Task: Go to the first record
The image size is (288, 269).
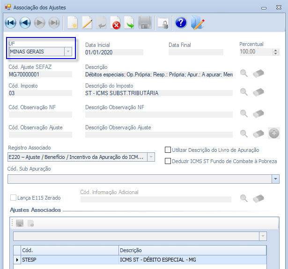Action: [x=10, y=23]
